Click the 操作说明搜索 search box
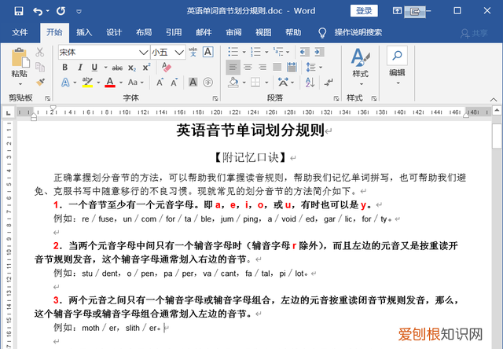503x349 pixels. [358, 32]
